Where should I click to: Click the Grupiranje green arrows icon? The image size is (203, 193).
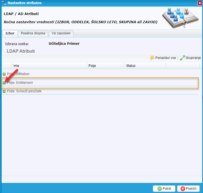[182, 58]
